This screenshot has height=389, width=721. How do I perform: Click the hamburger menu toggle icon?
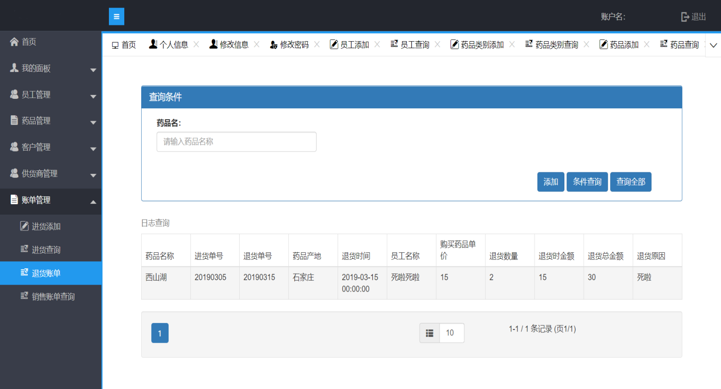tap(116, 16)
